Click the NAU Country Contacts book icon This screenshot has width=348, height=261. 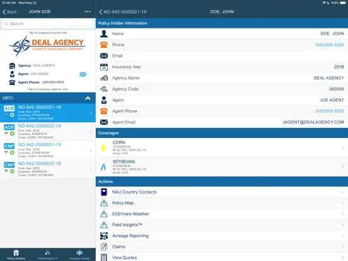point(104,192)
